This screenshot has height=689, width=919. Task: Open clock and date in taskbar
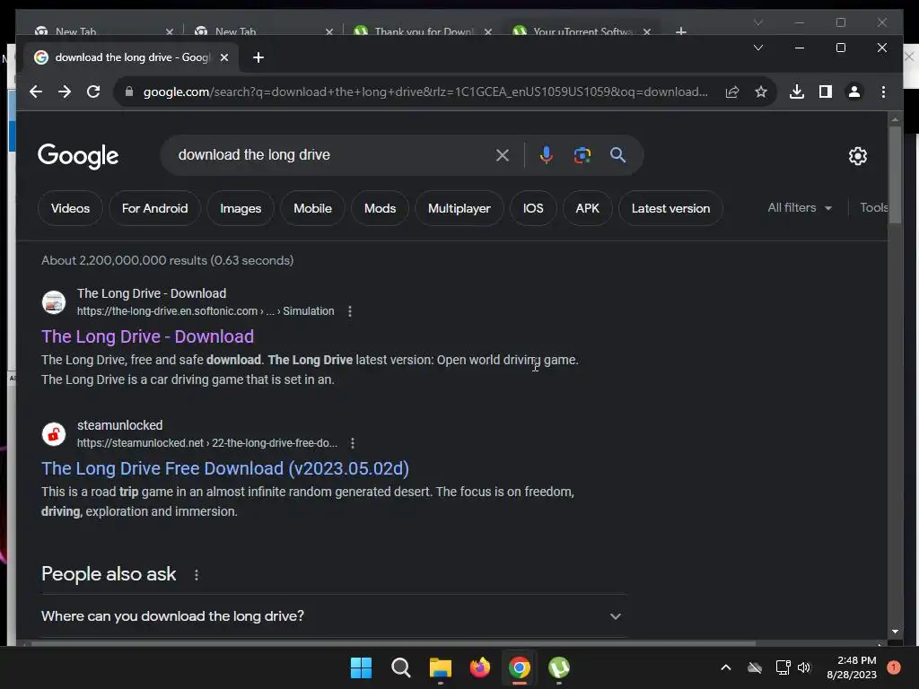pyautogui.click(x=852, y=667)
